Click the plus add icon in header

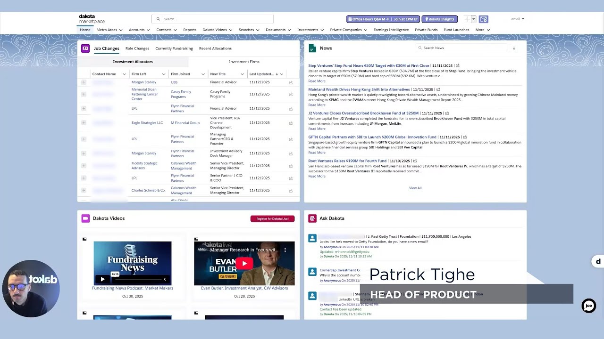coord(467,19)
